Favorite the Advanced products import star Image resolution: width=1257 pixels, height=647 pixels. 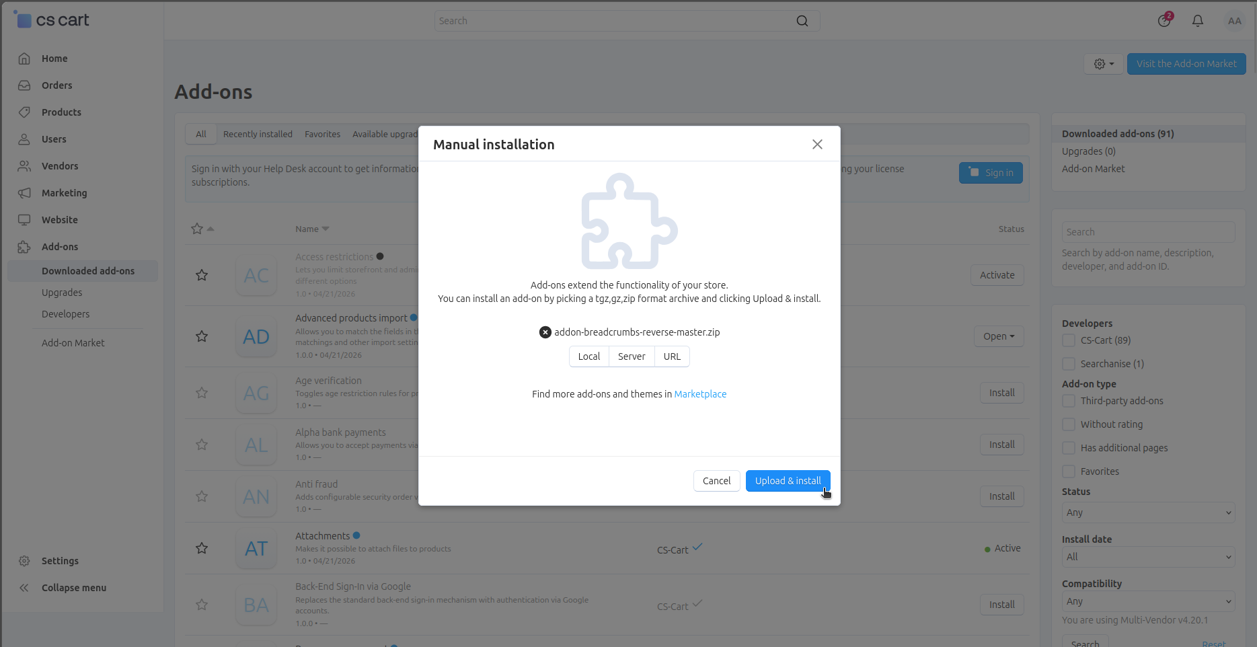pyautogui.click(x=202, y=336)
